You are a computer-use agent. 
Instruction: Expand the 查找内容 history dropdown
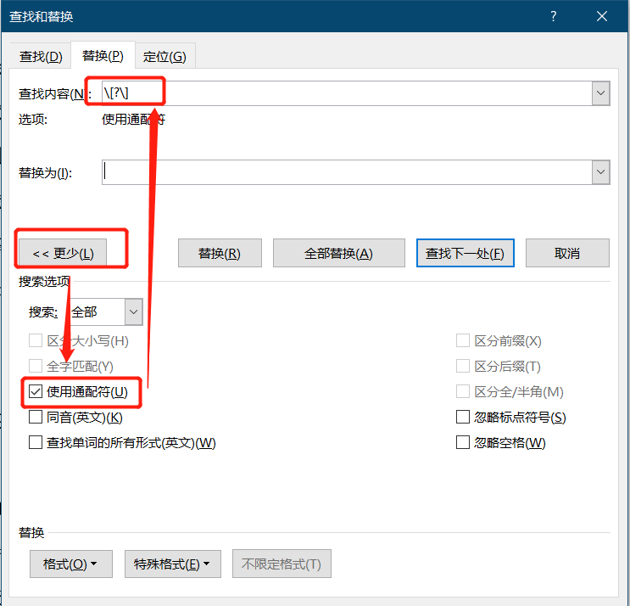point(601,93)
